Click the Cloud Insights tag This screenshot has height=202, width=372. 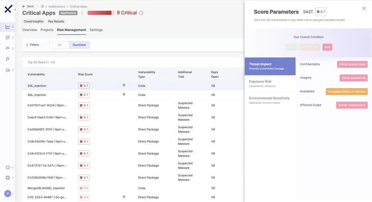coord(33,21)
